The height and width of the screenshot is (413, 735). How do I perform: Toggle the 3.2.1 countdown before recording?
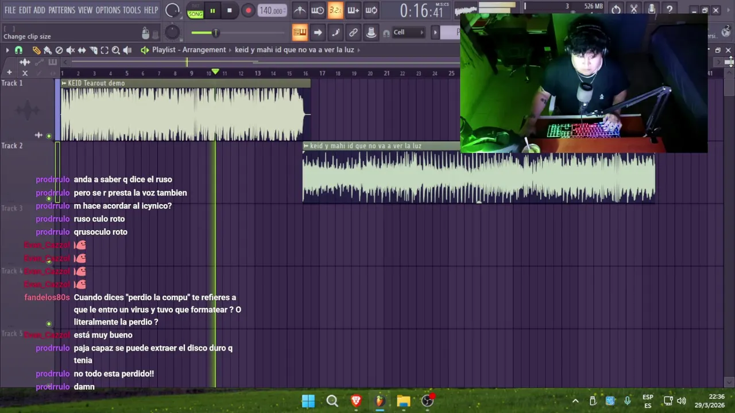point(335,10)
